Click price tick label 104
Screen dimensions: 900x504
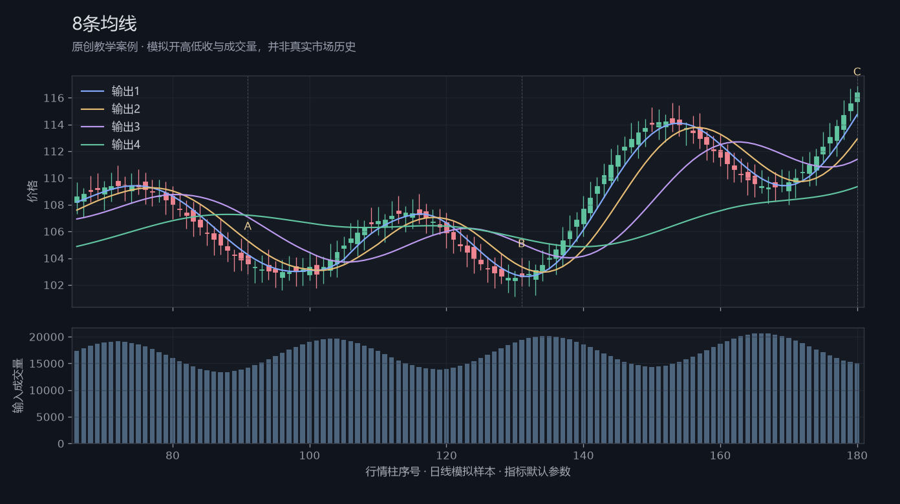(x=54, y=258)
